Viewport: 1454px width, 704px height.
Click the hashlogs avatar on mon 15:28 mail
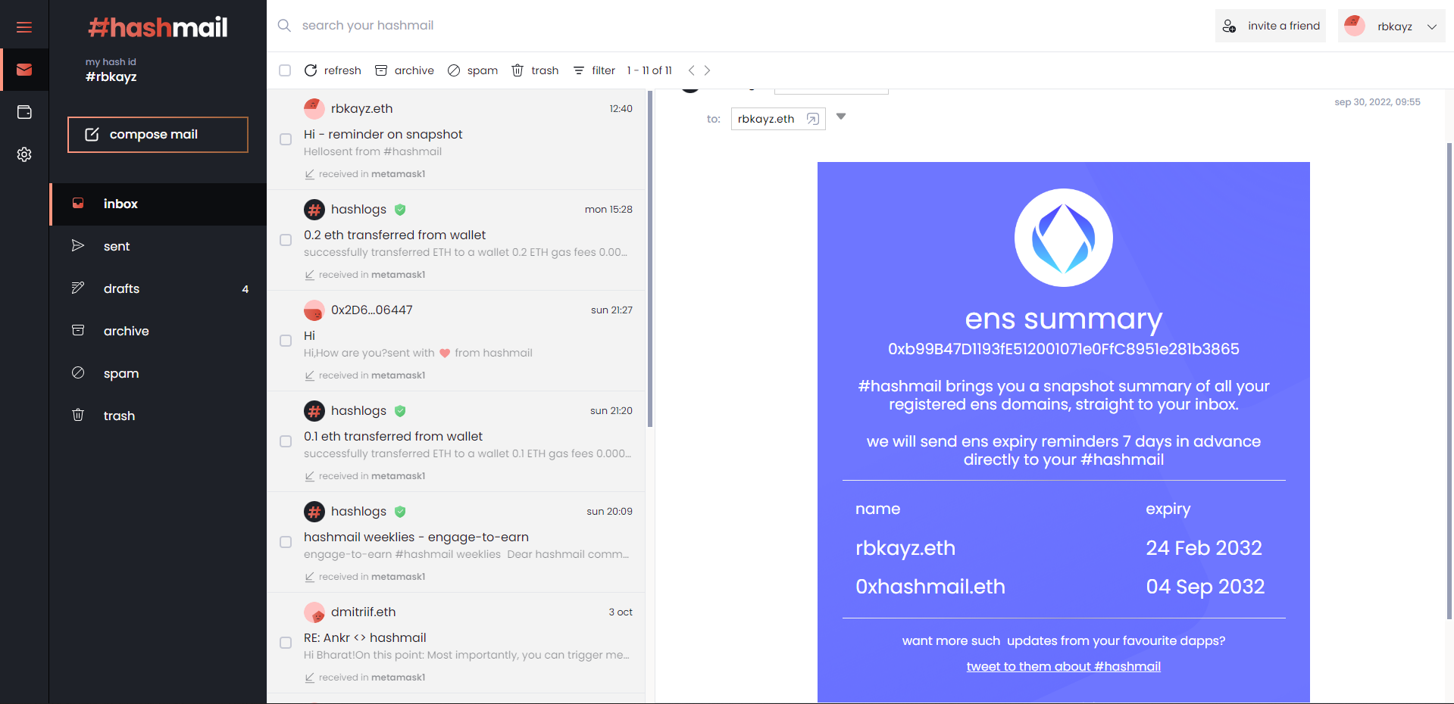(x=314, y=209)
